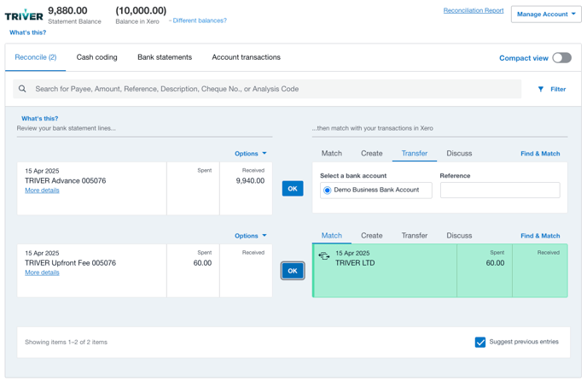The height and width of the screenshot is (387, 587).
Task: Click OK for the 60.00 spent line
Action: pos(293,271)
